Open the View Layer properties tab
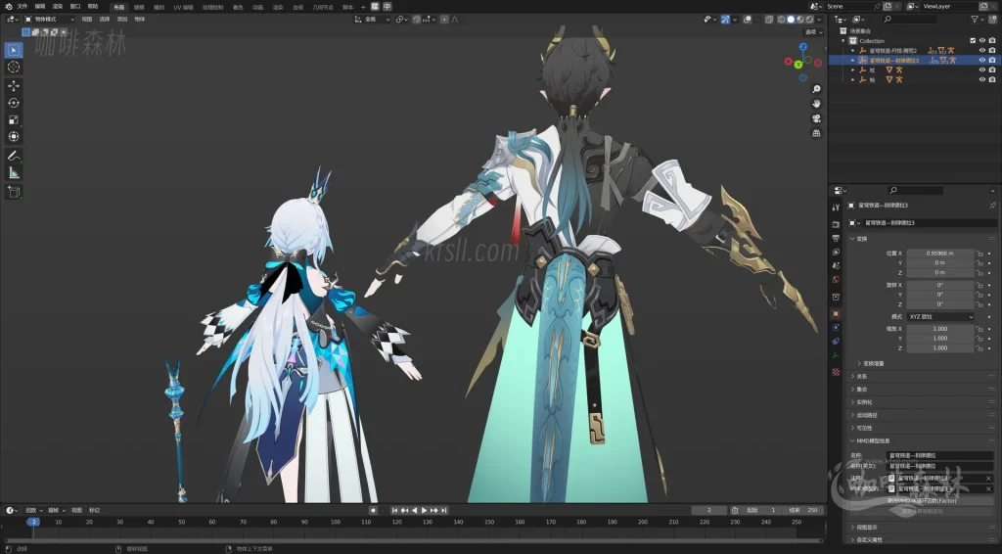Viewport: 1002px width, 554px height. tap(836, 252)
